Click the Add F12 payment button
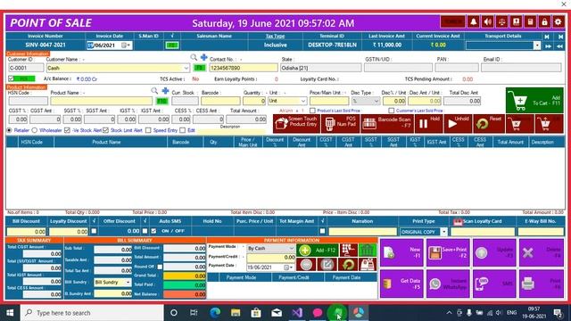This screenshot has height=321, width=571. (318, 250)
